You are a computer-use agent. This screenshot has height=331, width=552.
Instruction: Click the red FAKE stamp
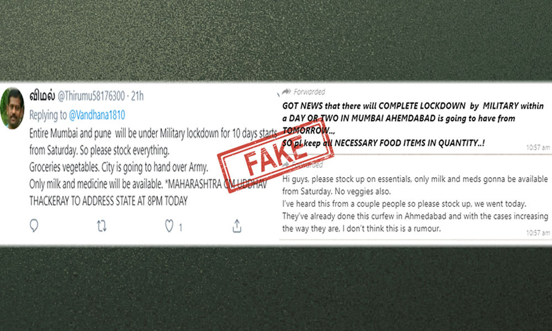coord(275,156)
